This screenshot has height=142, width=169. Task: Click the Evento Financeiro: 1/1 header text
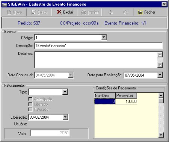pyautogui.click(x=125, y=23)
